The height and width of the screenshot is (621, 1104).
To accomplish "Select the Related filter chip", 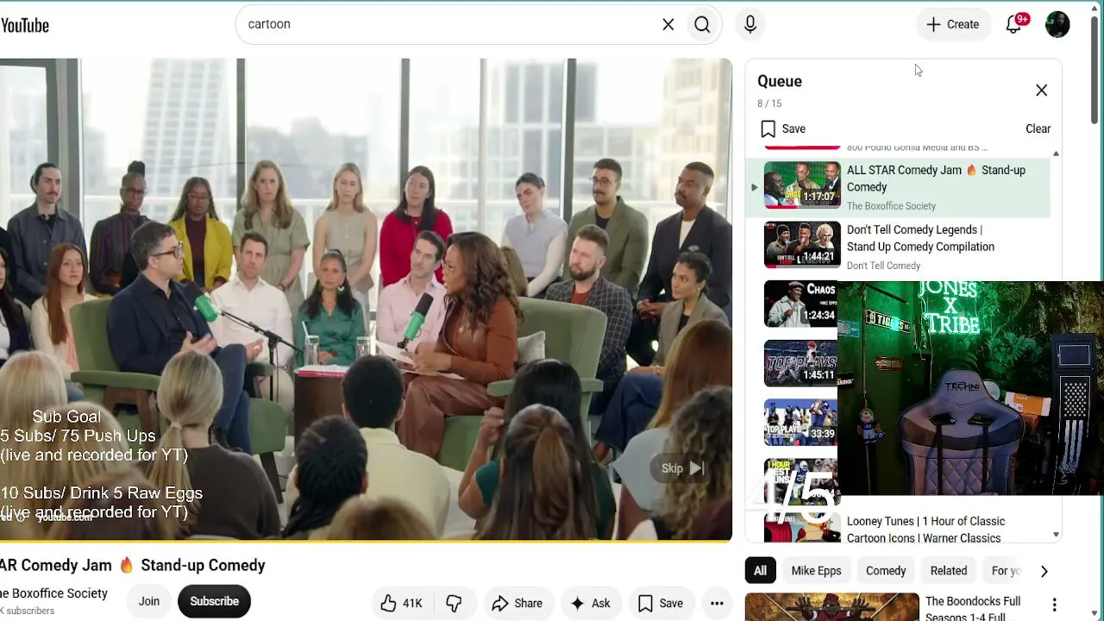I will coord(949,571).
